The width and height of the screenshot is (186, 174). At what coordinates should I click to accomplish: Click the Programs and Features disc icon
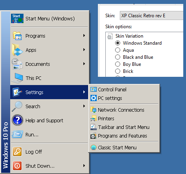(x=94, y=136)
